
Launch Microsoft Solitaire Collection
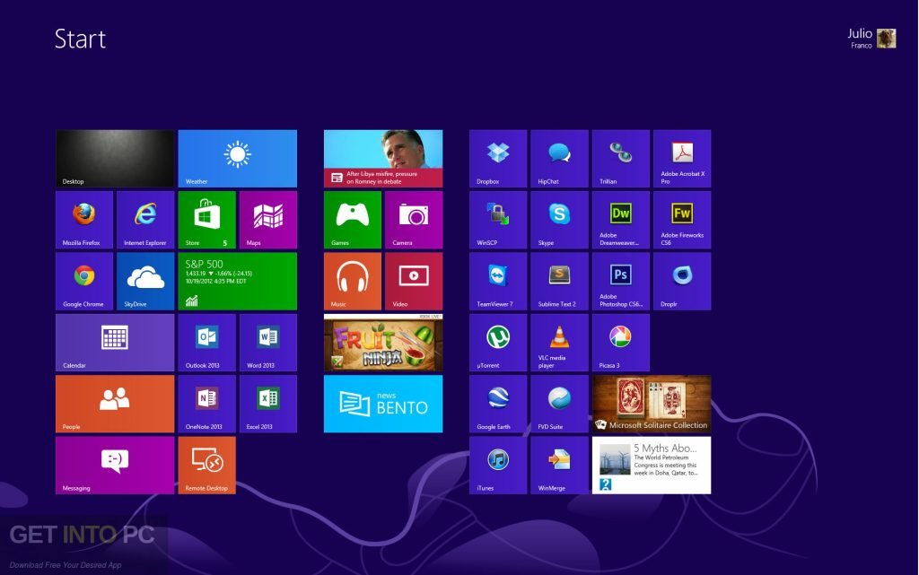click(652, 403)
